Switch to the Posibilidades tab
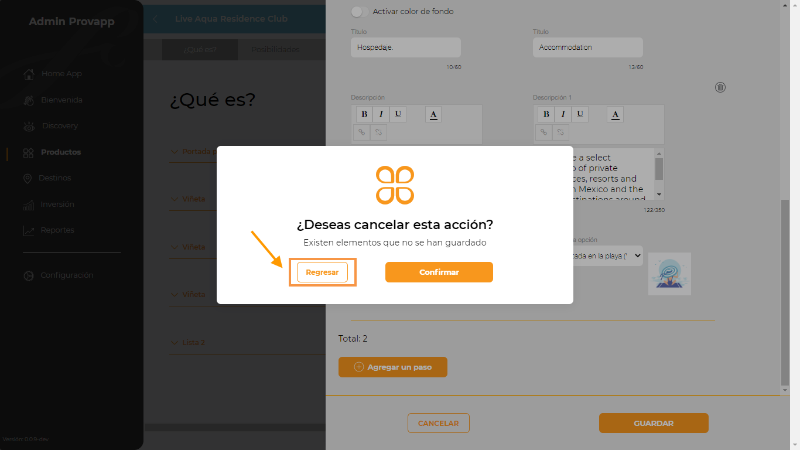This screenshot has width=800, height=450. (275, 50)
